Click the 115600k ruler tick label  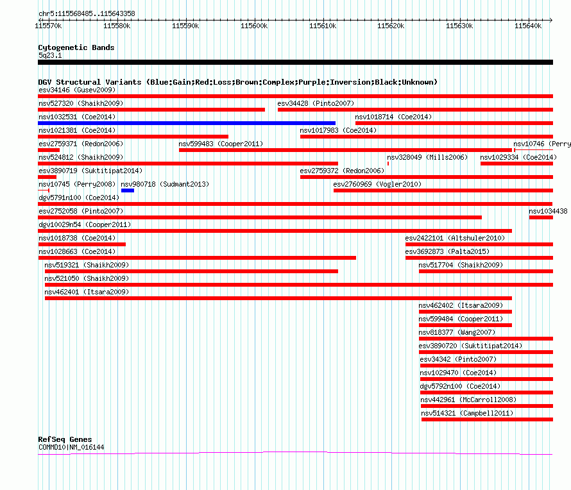point(254,26)
